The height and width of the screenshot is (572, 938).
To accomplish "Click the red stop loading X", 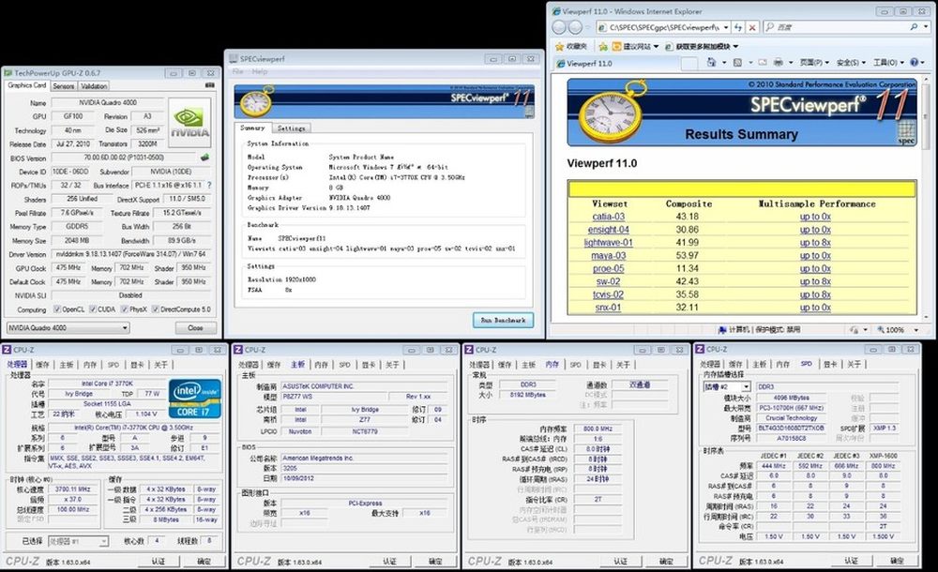I will coord(752,27).
